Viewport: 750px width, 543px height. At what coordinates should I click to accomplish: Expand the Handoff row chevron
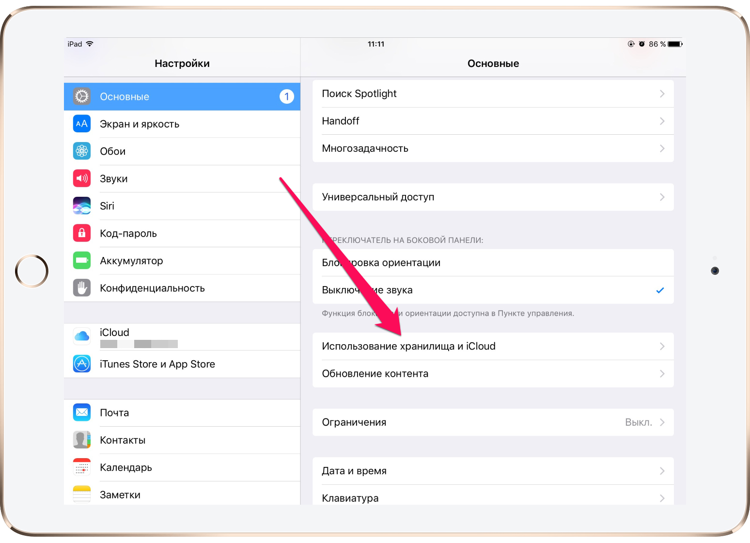662,121
